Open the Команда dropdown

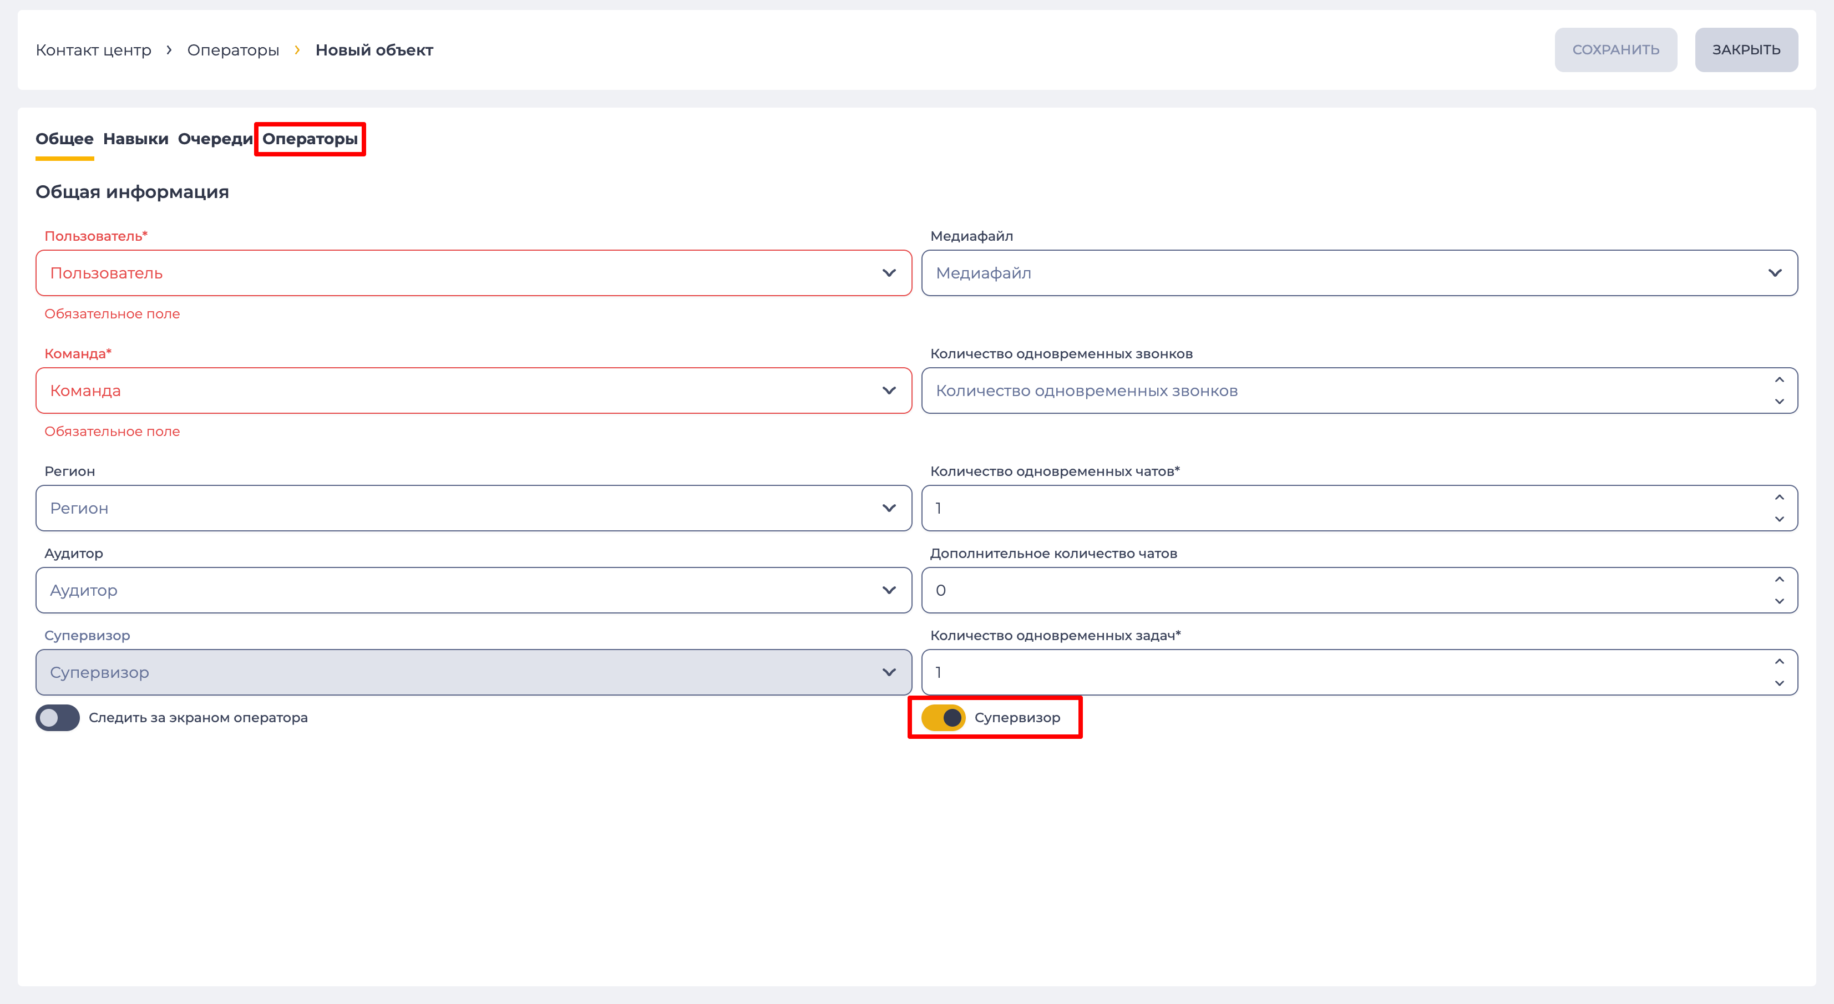tap(473, 390)
